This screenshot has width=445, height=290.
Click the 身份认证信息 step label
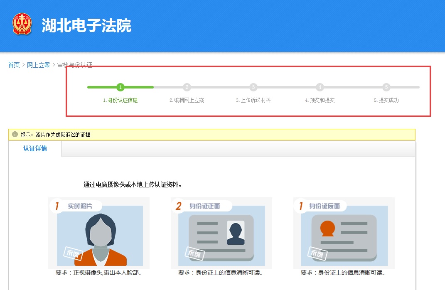120,100
